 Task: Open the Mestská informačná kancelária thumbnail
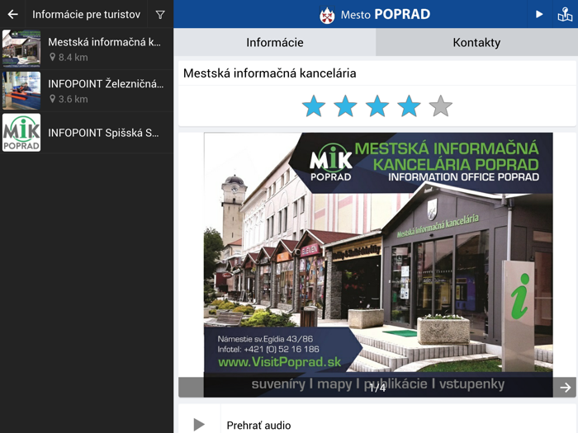click(21, 49)
